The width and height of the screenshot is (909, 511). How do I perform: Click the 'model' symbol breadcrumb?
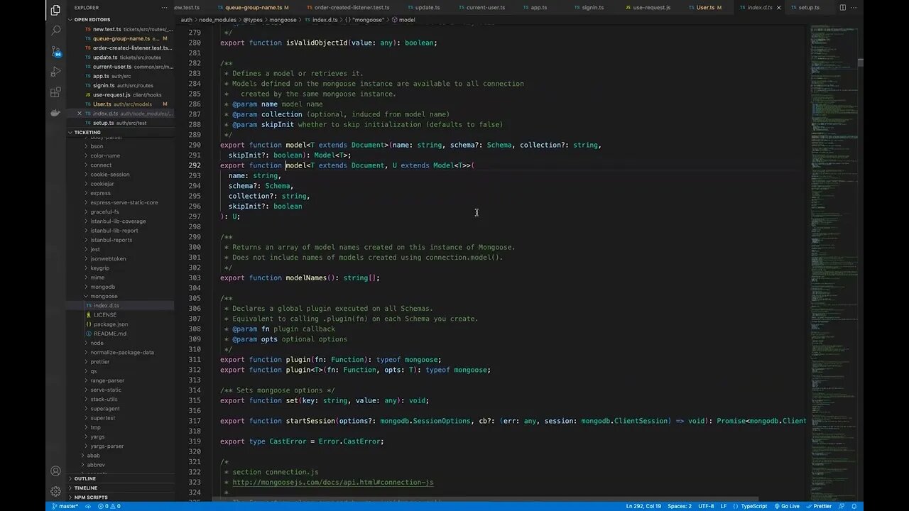403,20
